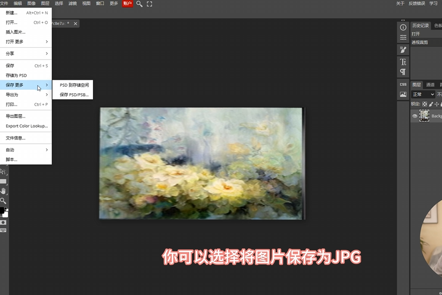Choose 新建... from the file menu
Image resolution: width=442 pixels, height=295 pixels.
coord(26,13)
